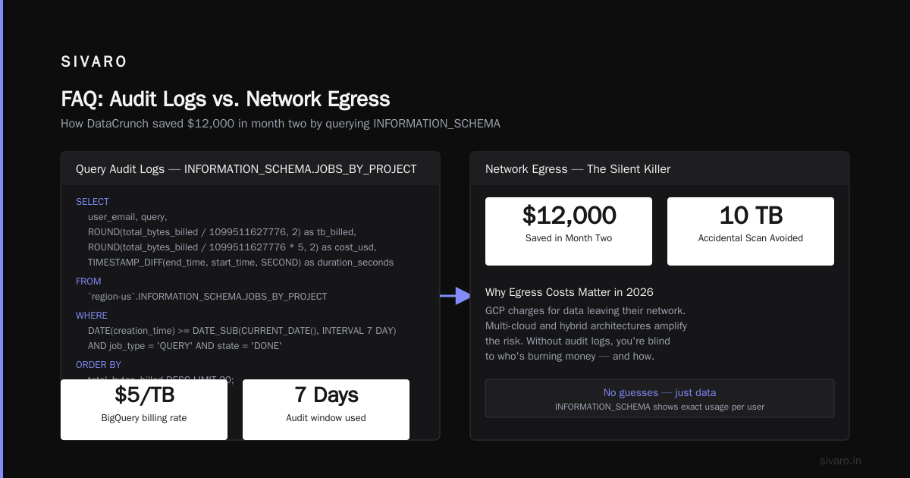Click the purple arrow between panels
910x478 pixels.
456,296
